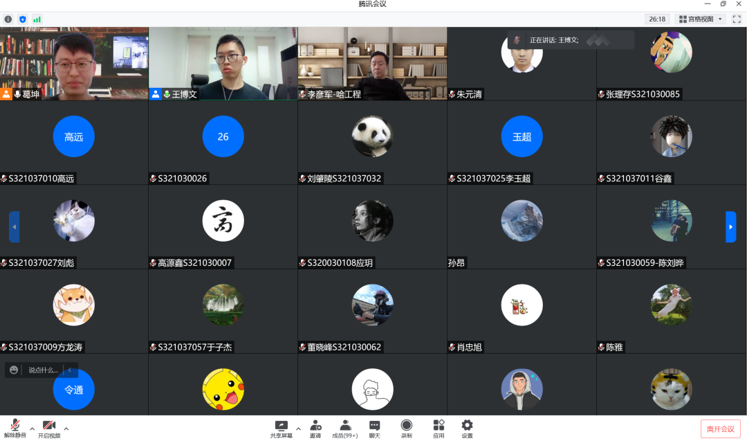Open the 聊天 chat panel

[x=374, y=429]
